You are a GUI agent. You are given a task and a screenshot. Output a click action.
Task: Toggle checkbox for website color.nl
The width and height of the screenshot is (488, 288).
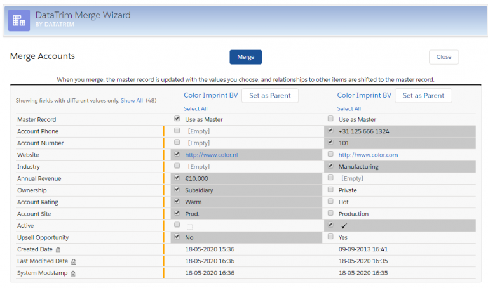click(177, 154)
